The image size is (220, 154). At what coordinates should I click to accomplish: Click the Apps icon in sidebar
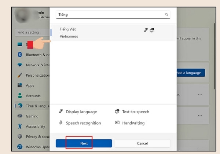[x=20, y=85]
